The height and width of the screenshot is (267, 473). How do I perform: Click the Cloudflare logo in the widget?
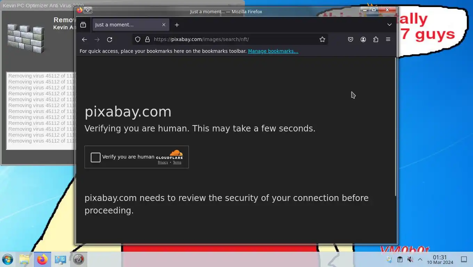tap(170, 155)
